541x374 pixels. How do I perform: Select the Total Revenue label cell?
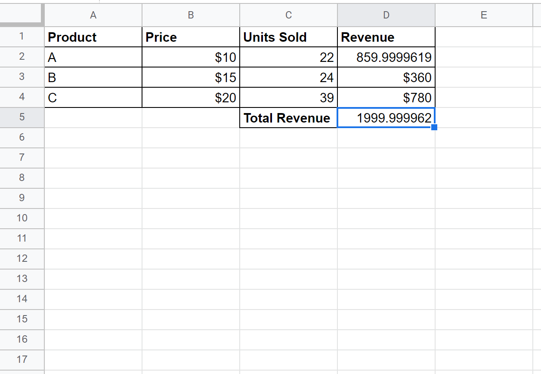pyautogui.click(x=288, y=118)
